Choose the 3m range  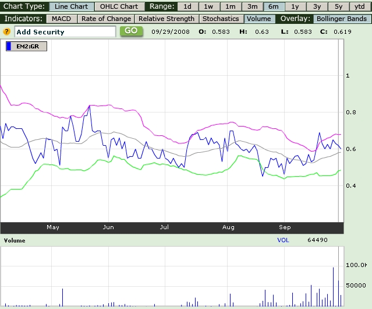pos(252,6)
